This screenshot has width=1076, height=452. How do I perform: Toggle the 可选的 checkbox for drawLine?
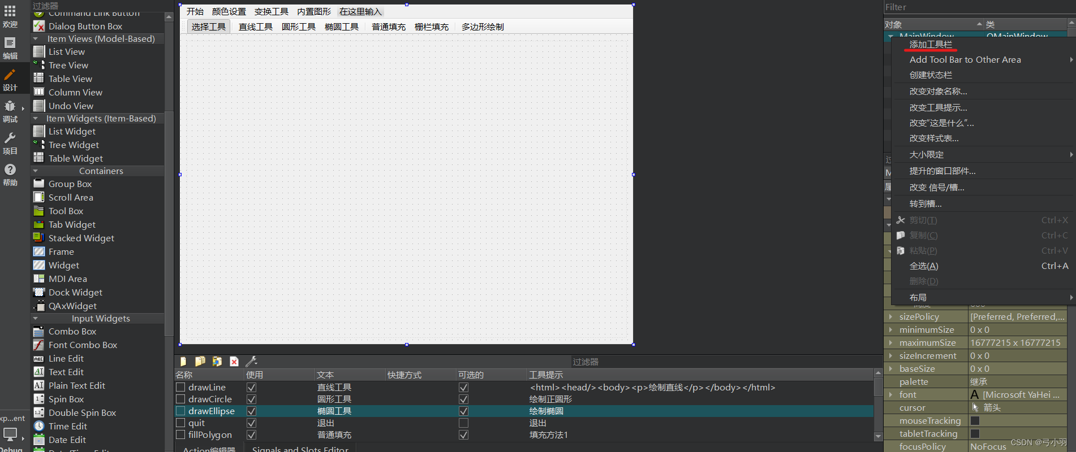463,387
